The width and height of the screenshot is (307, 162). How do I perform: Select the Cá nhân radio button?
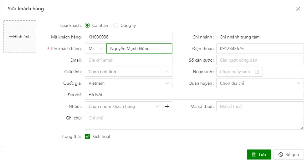click(x=87, y=25)
